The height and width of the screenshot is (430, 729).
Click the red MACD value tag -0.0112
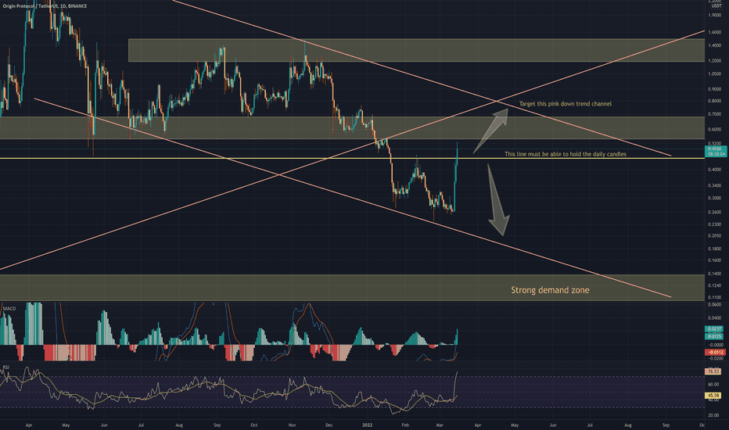716,352
